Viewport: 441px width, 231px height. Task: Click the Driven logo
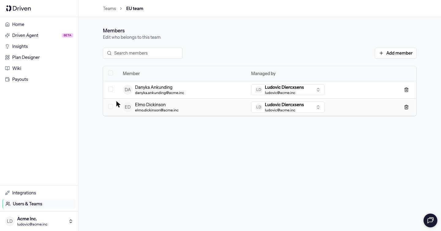click(x=18, y=8)
